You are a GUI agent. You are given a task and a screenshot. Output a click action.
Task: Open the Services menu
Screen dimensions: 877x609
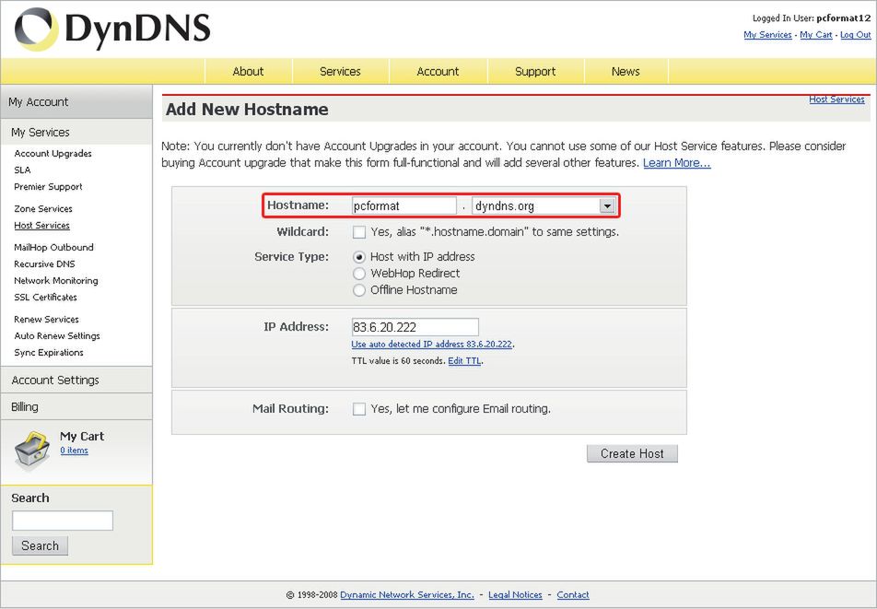[340, 72]
